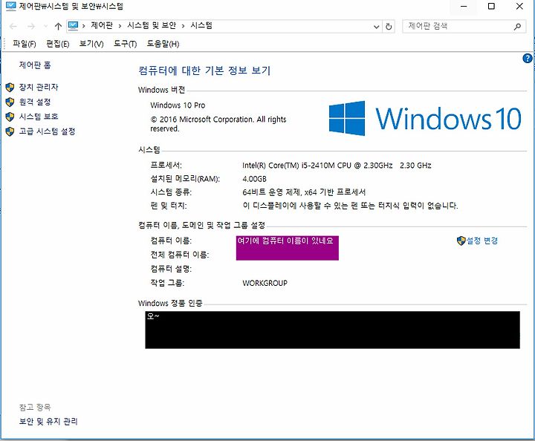Open the address bar history dropdown

click(x=376, y=27)
